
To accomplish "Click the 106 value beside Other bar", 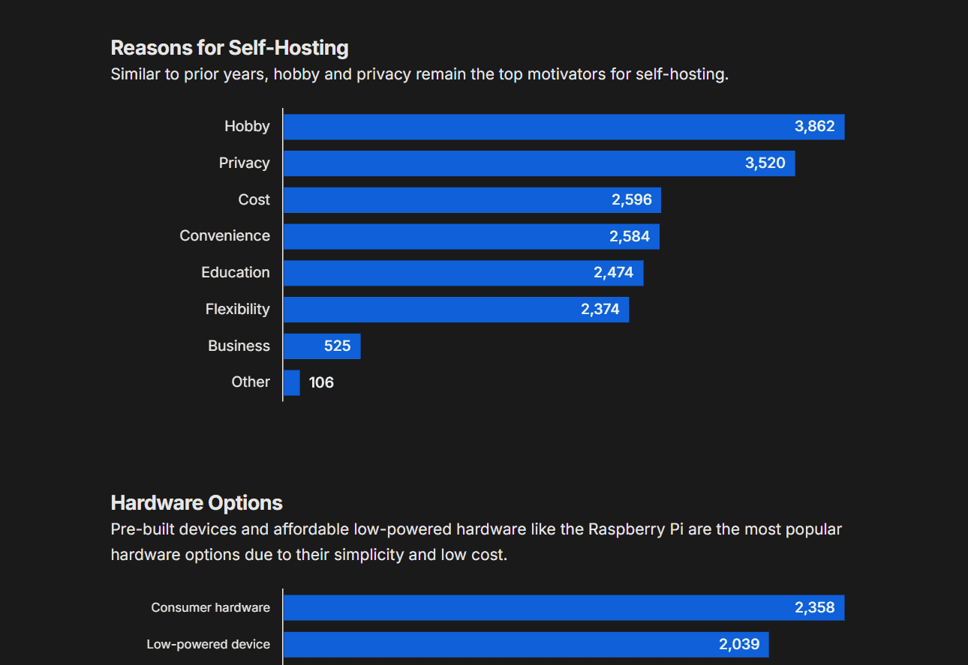I will coord(321,383).
